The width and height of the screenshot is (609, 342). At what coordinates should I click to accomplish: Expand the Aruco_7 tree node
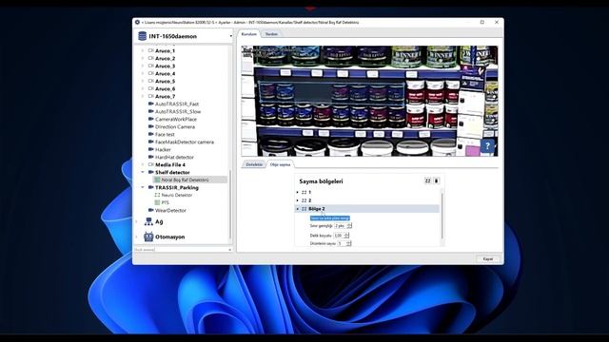[143, 96]
